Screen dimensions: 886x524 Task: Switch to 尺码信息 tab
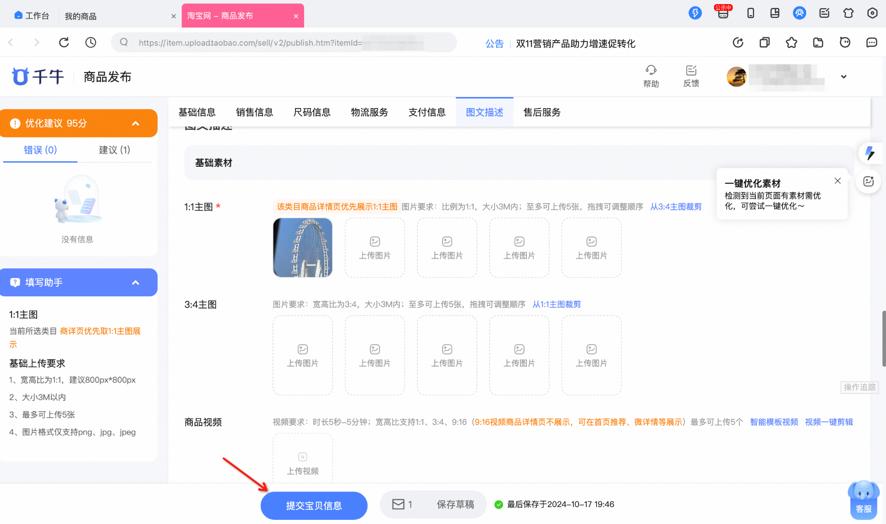tap(312, 112)
